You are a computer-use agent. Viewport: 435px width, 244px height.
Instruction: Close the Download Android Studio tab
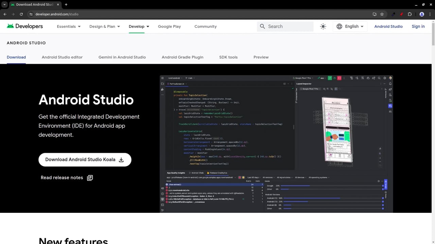click(x=57, y=4)
